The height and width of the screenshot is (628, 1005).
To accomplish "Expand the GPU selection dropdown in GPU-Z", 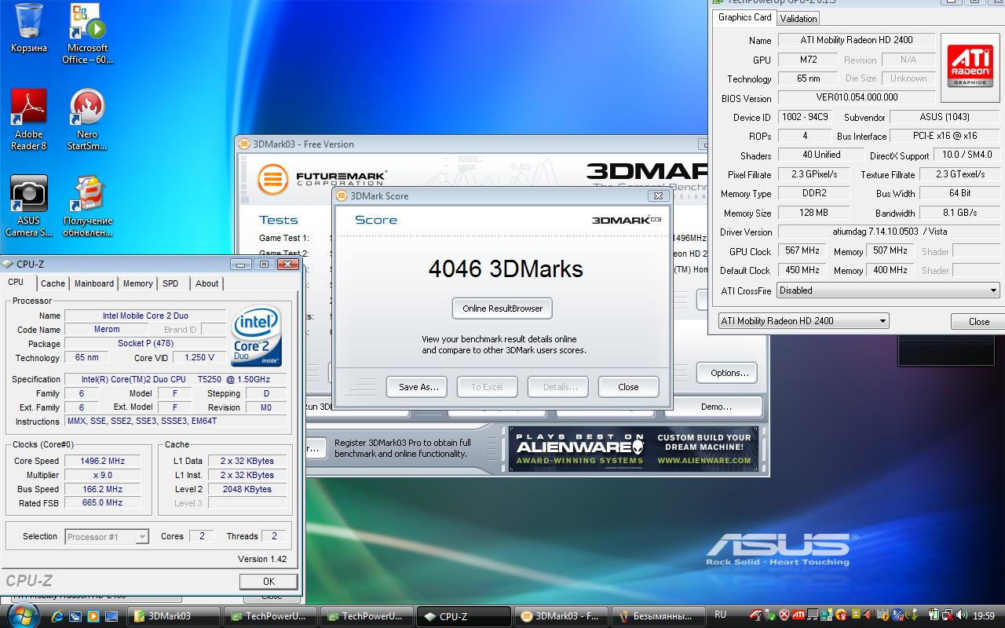I will [804, 321].
